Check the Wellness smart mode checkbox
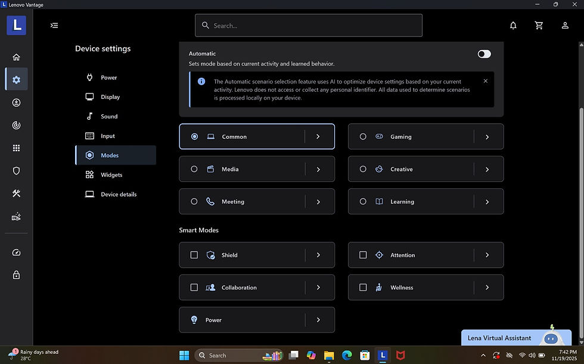The image size is (584, 364). [363, 287]
